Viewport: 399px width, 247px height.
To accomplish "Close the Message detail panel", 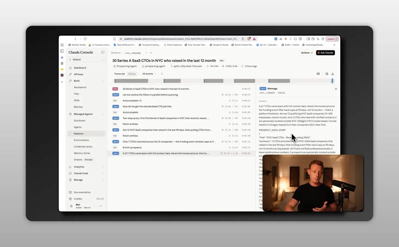I will tap(336, 89).
